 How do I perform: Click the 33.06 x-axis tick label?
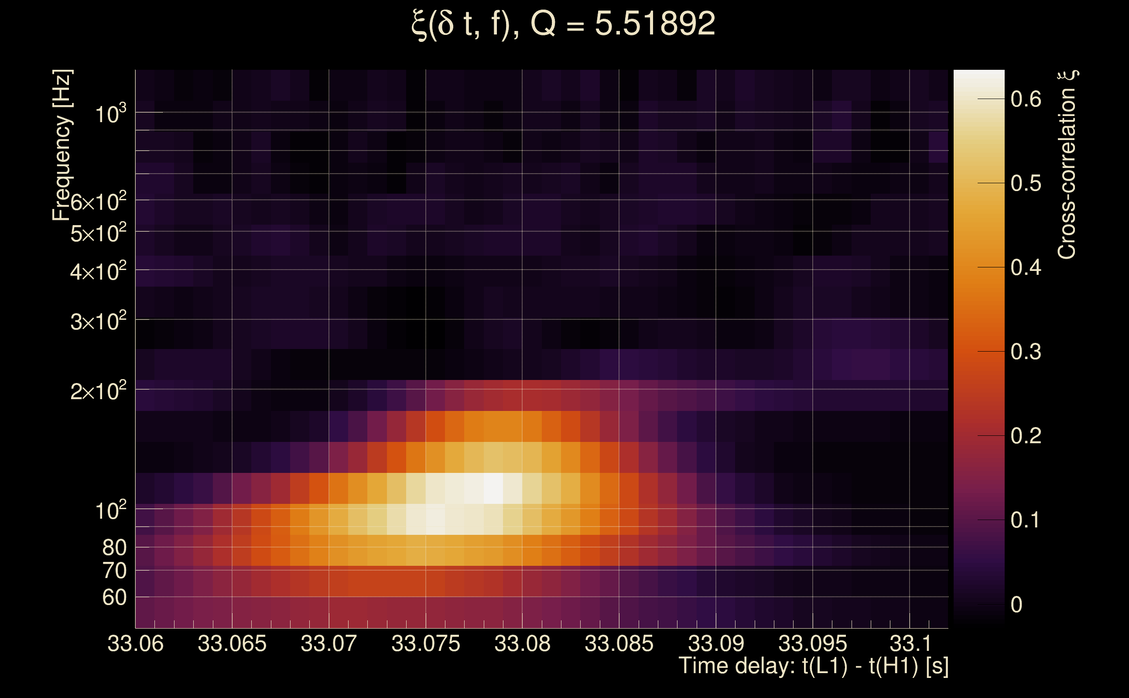[x=135, y=643]
